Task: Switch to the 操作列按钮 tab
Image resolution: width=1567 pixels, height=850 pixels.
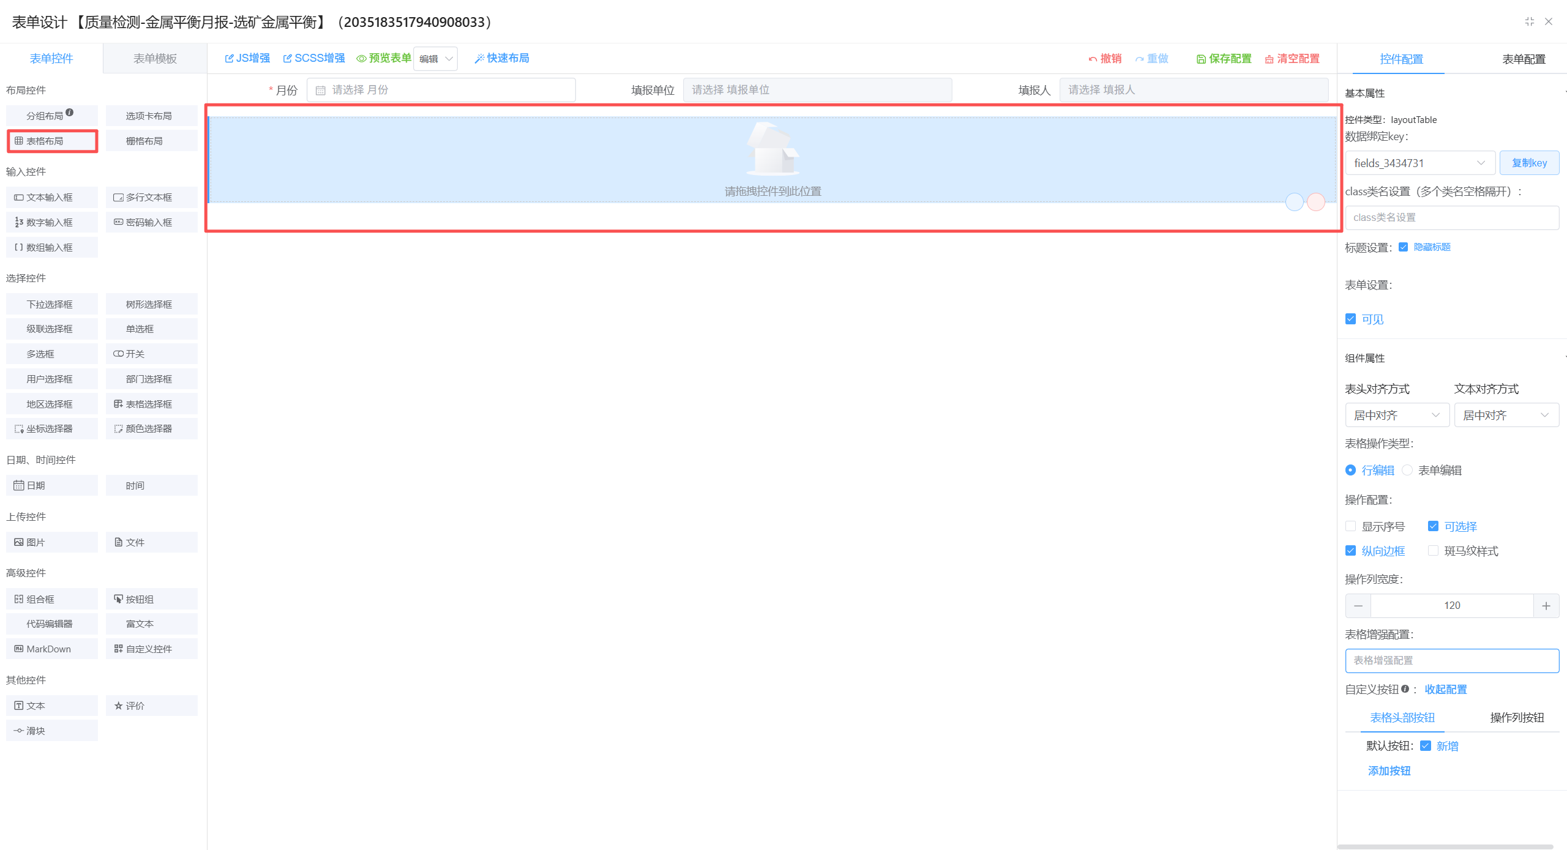Action: click(x=1516, y=717)
